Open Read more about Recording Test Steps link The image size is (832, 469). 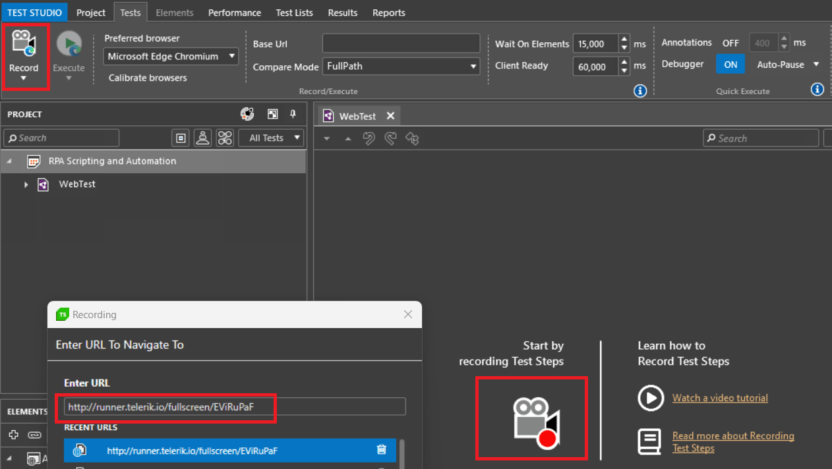click(x=733, y=442)
